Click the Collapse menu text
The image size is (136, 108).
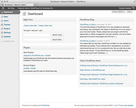pos(9,41)
